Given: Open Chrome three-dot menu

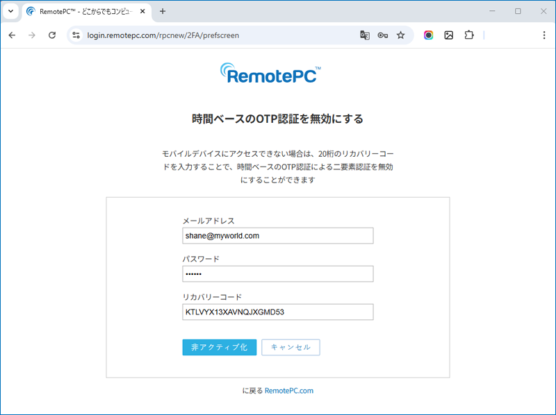Looking at the screenshot, I should tap(544, 35).
